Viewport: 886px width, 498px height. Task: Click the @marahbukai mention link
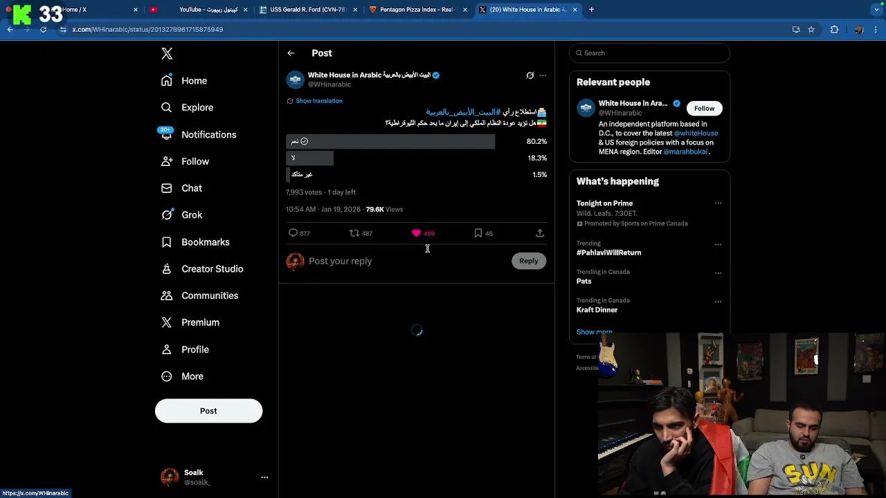[685, 152]
